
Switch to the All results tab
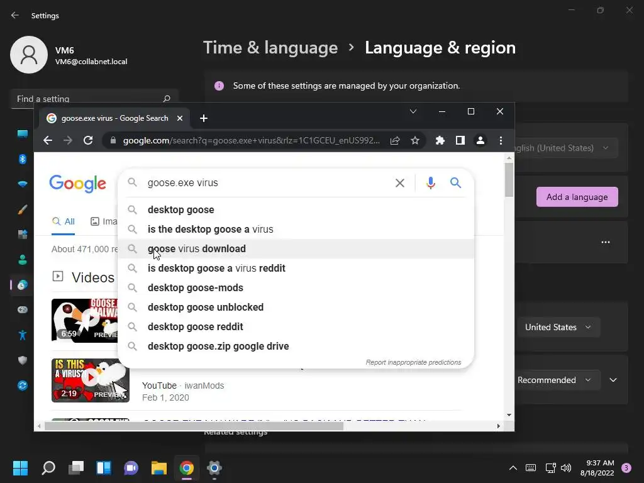pyautogui.click(x=64, y=222)
